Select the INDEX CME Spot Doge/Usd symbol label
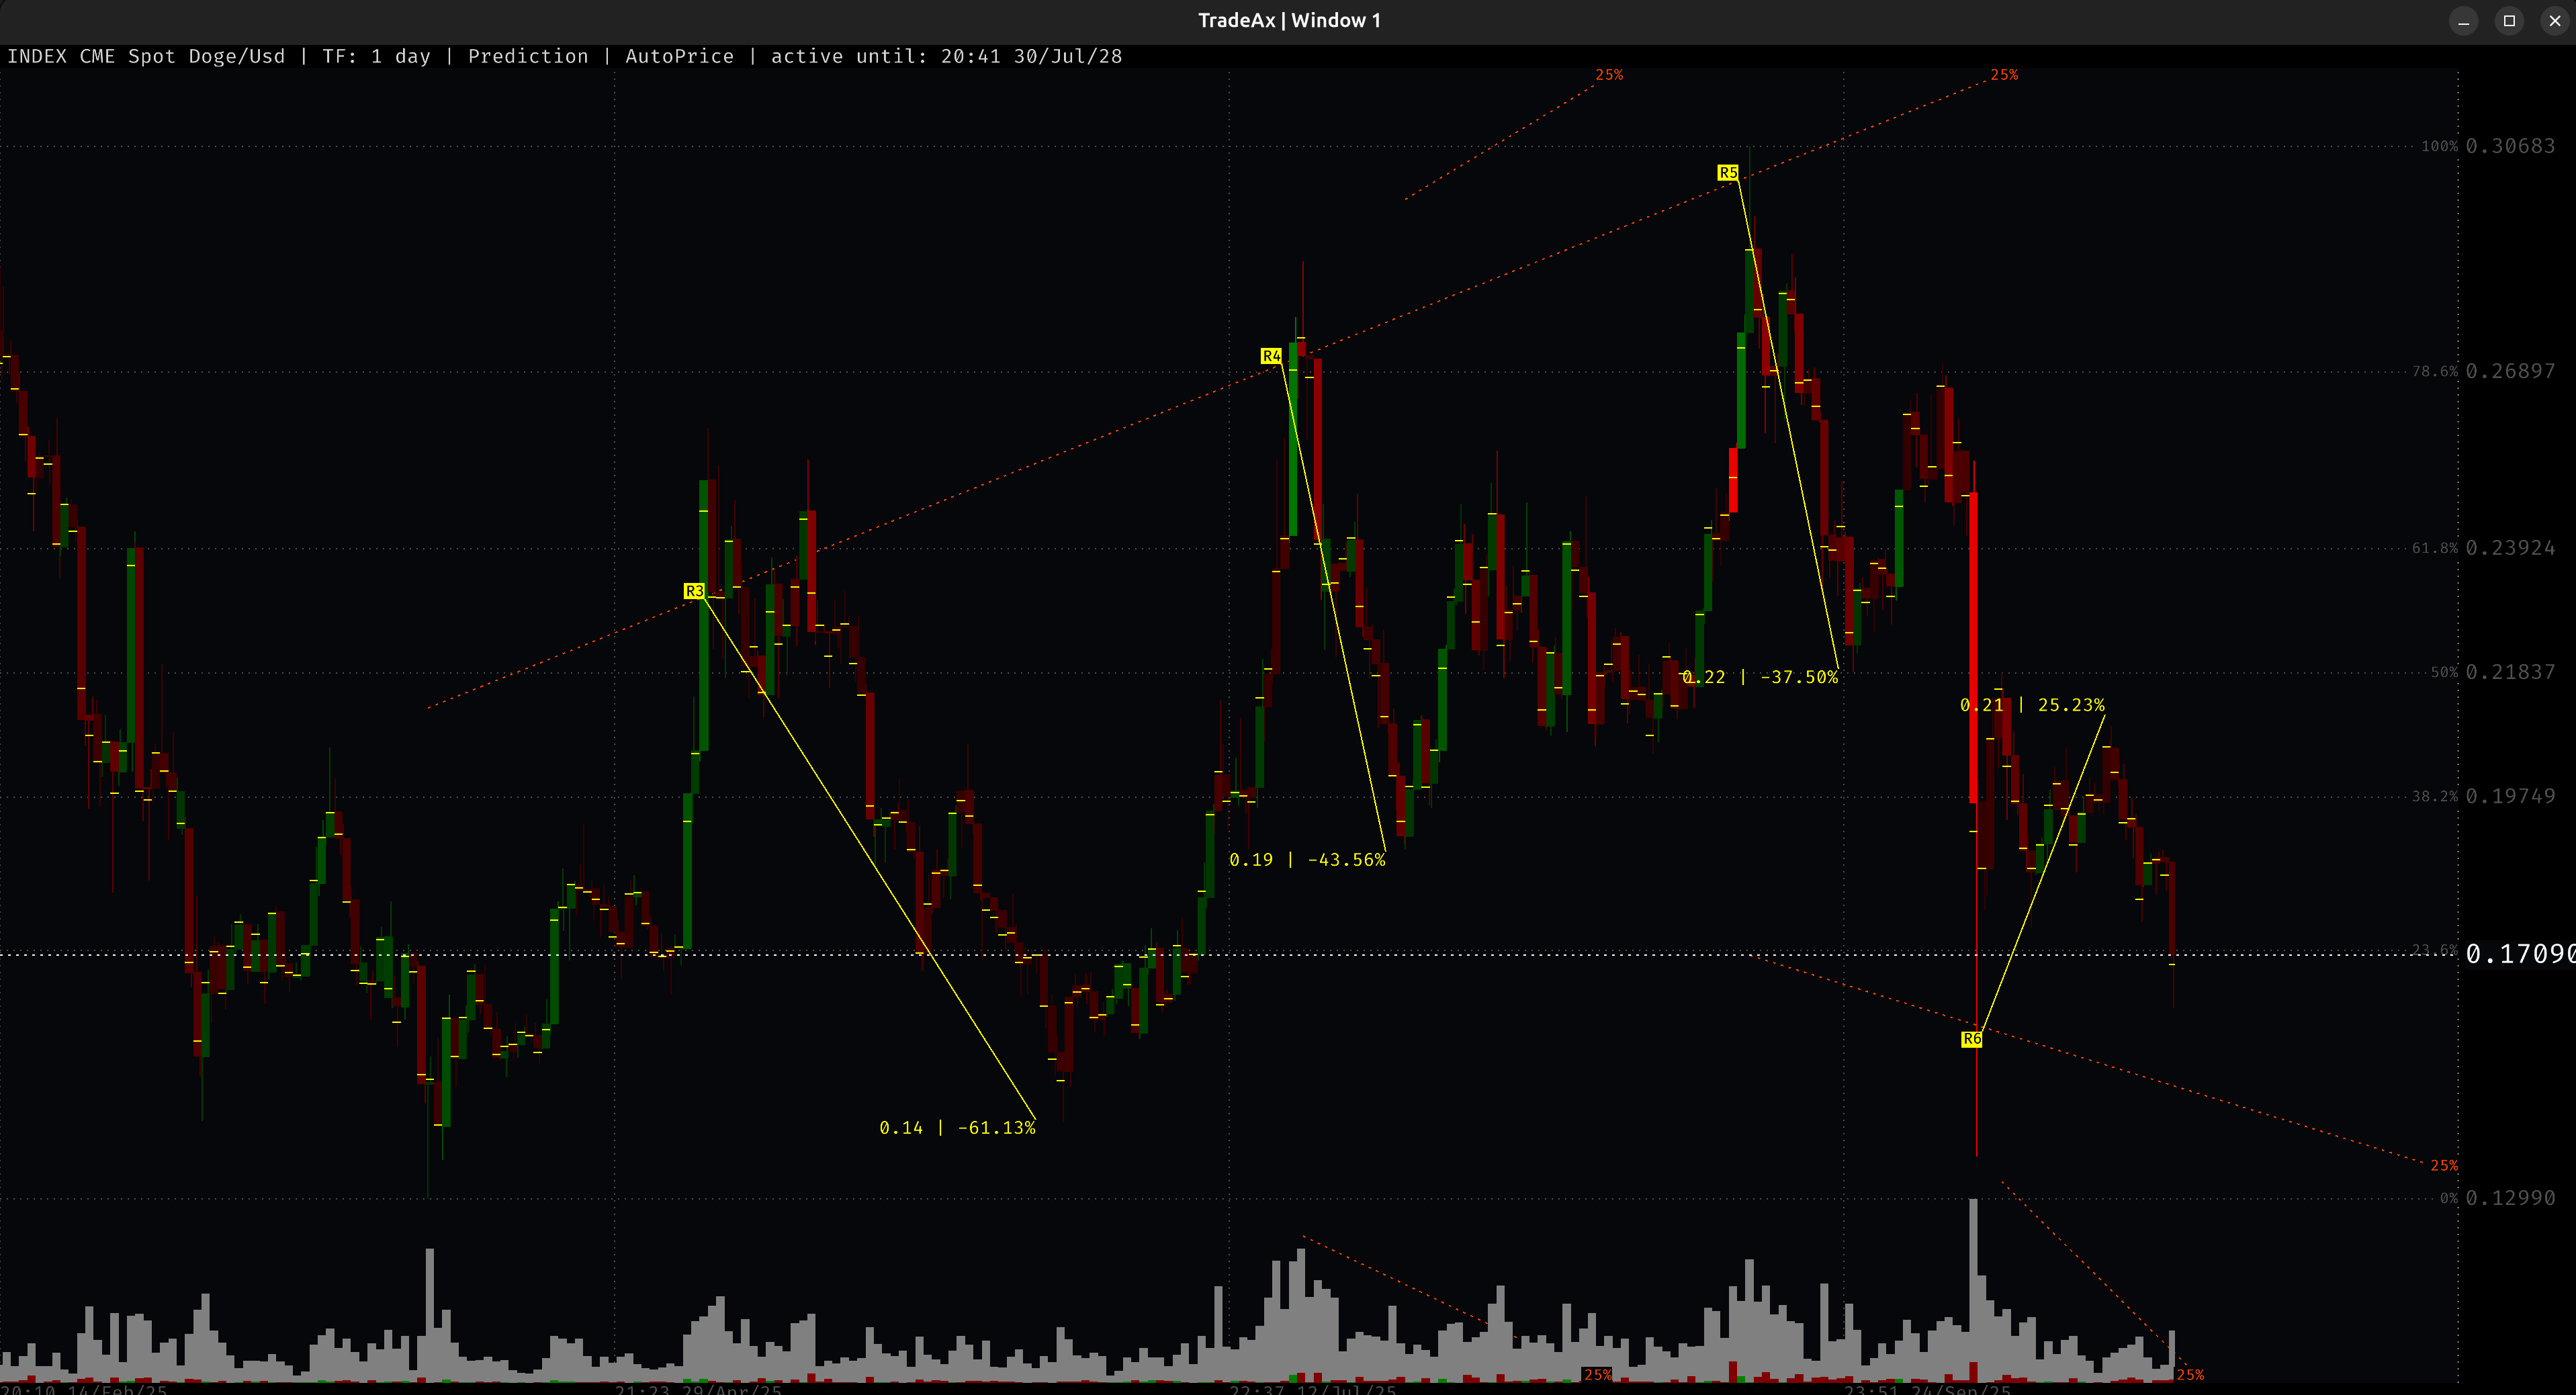 (x=146, y=57)
